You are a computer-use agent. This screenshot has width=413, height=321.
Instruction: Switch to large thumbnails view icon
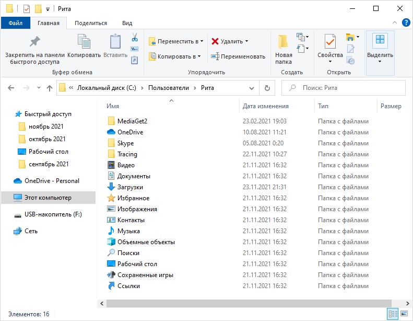pyautogui.click(x=404, y=314)
